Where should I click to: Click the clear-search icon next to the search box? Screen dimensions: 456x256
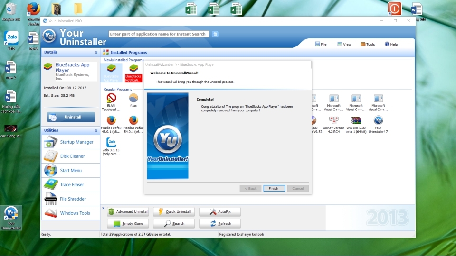(x=215, y=34)
